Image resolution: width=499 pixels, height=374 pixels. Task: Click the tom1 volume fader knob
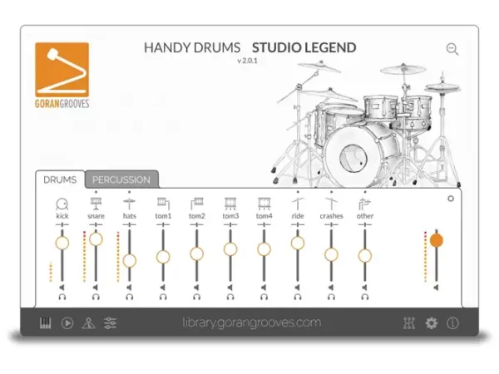pyautogui.click(x=163, y=257)
